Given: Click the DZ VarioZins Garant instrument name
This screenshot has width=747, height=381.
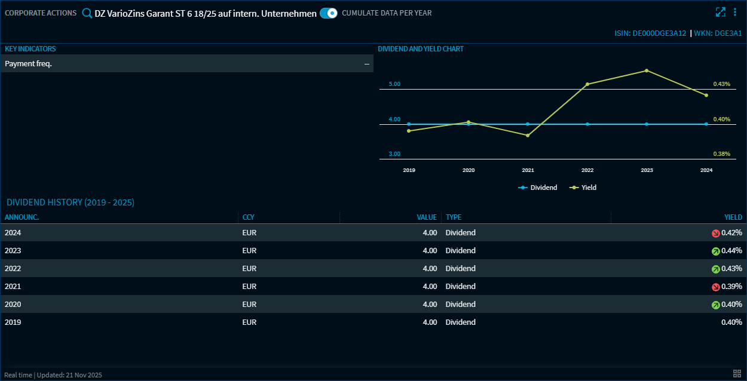Looking at the screenshot, I should pyautogui.click(x=206, y=13).
